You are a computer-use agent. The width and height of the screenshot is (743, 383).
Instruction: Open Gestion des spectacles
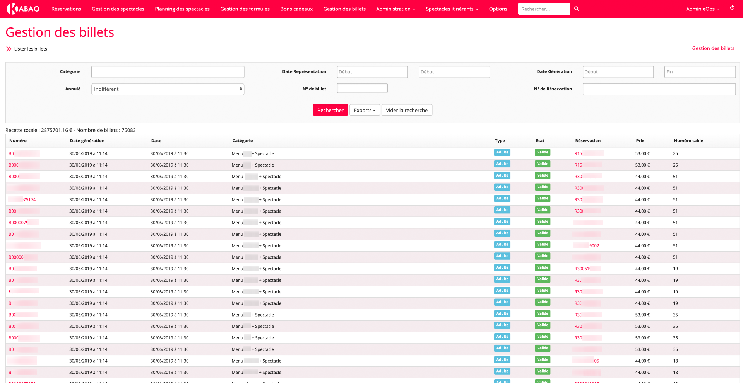pyautogui.click(x=118, y=9)
